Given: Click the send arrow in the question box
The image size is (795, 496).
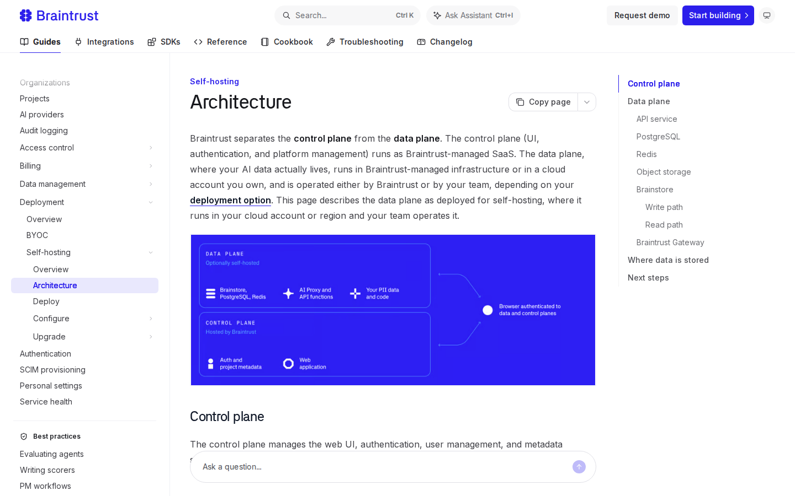Looking at the screenshot, I should pyautogui.click(x=579, y=467).
